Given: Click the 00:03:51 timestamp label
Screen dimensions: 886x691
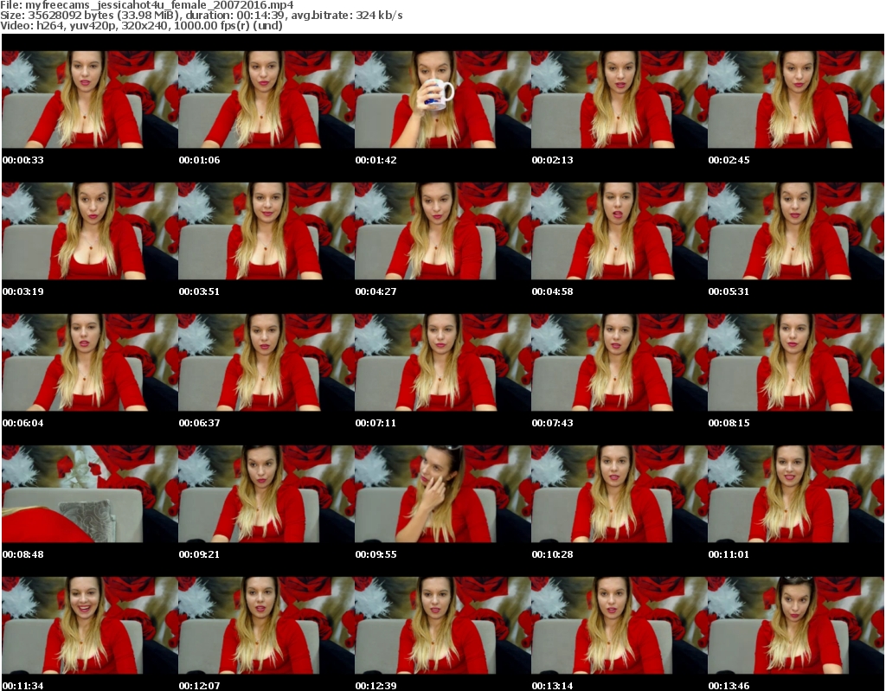Looking at the screenshot, I should coord(200,291).
